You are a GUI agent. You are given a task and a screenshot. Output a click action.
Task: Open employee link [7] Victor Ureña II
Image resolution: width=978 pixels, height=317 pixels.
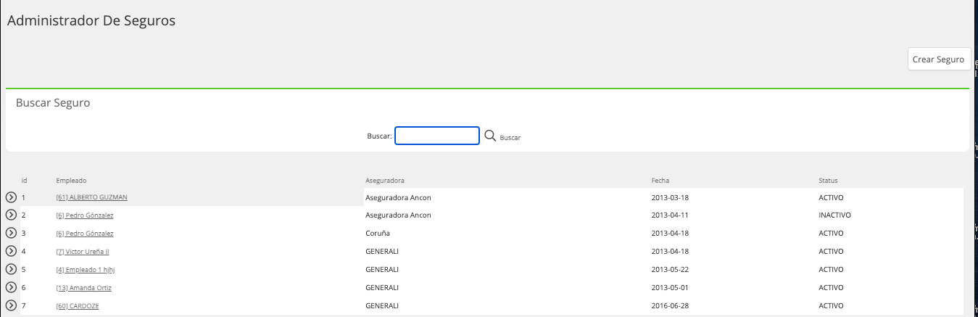point(83,252)
